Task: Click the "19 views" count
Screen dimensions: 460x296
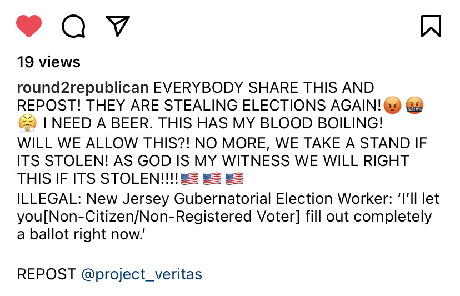Action: 49,62
